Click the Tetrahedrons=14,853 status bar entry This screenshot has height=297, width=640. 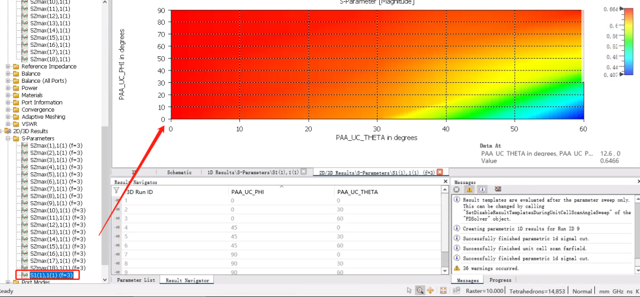pos(537,291)
